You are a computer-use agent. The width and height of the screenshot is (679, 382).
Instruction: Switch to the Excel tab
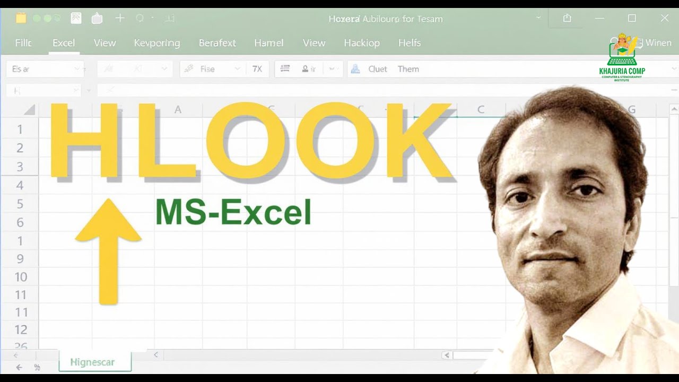pos(64,43)
